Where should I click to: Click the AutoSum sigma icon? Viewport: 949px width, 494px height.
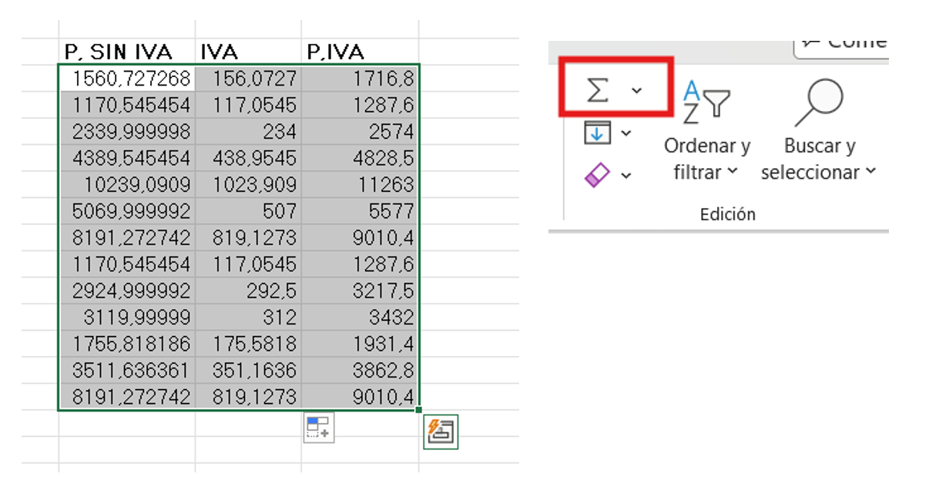(598, 90)
